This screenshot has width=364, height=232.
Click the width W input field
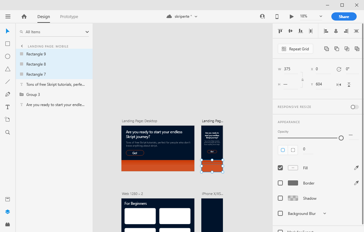pyautogui.click(x=291, y=69)
